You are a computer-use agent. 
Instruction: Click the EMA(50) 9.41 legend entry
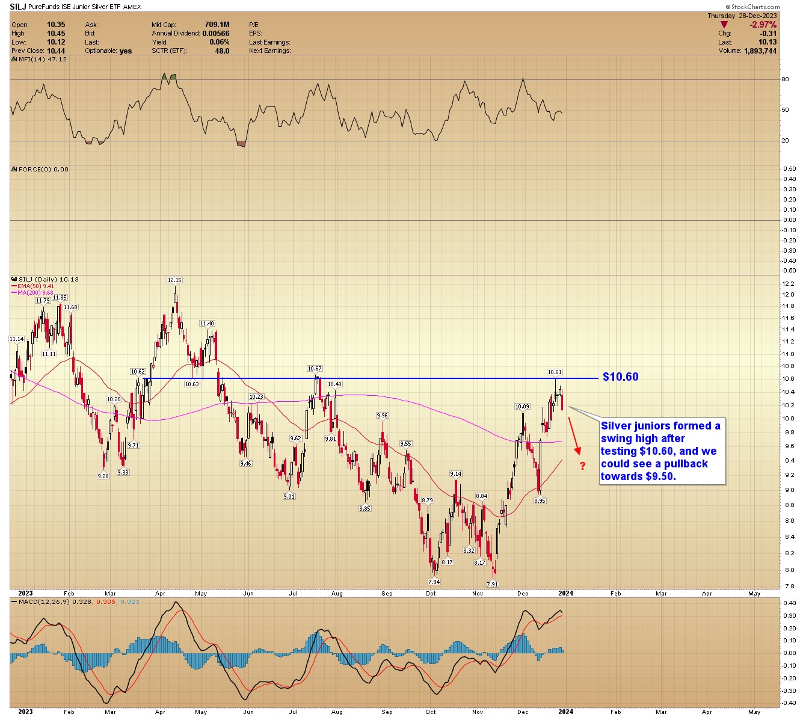point(34,286)
